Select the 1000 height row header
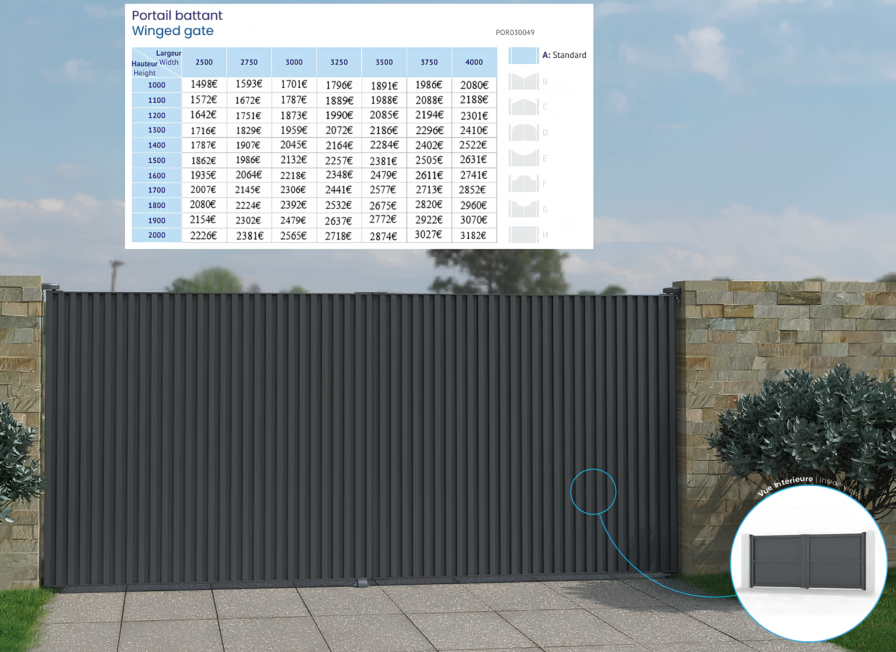The image size is (896, 652). pos(156,85)
